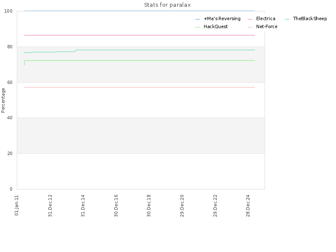This screenshot has width=336, height=252.
Task: Click the blue +Ma's Reversing legend swatch
Action: 197,19
